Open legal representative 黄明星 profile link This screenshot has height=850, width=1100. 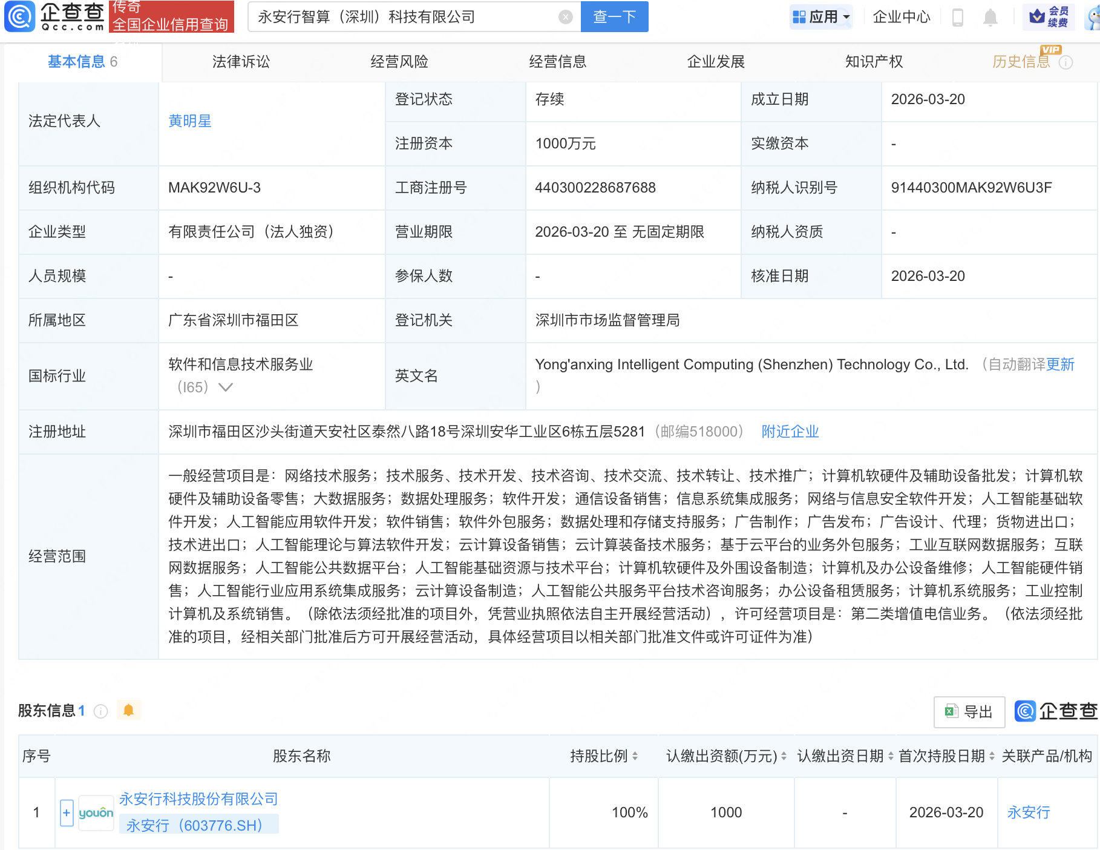189,121
